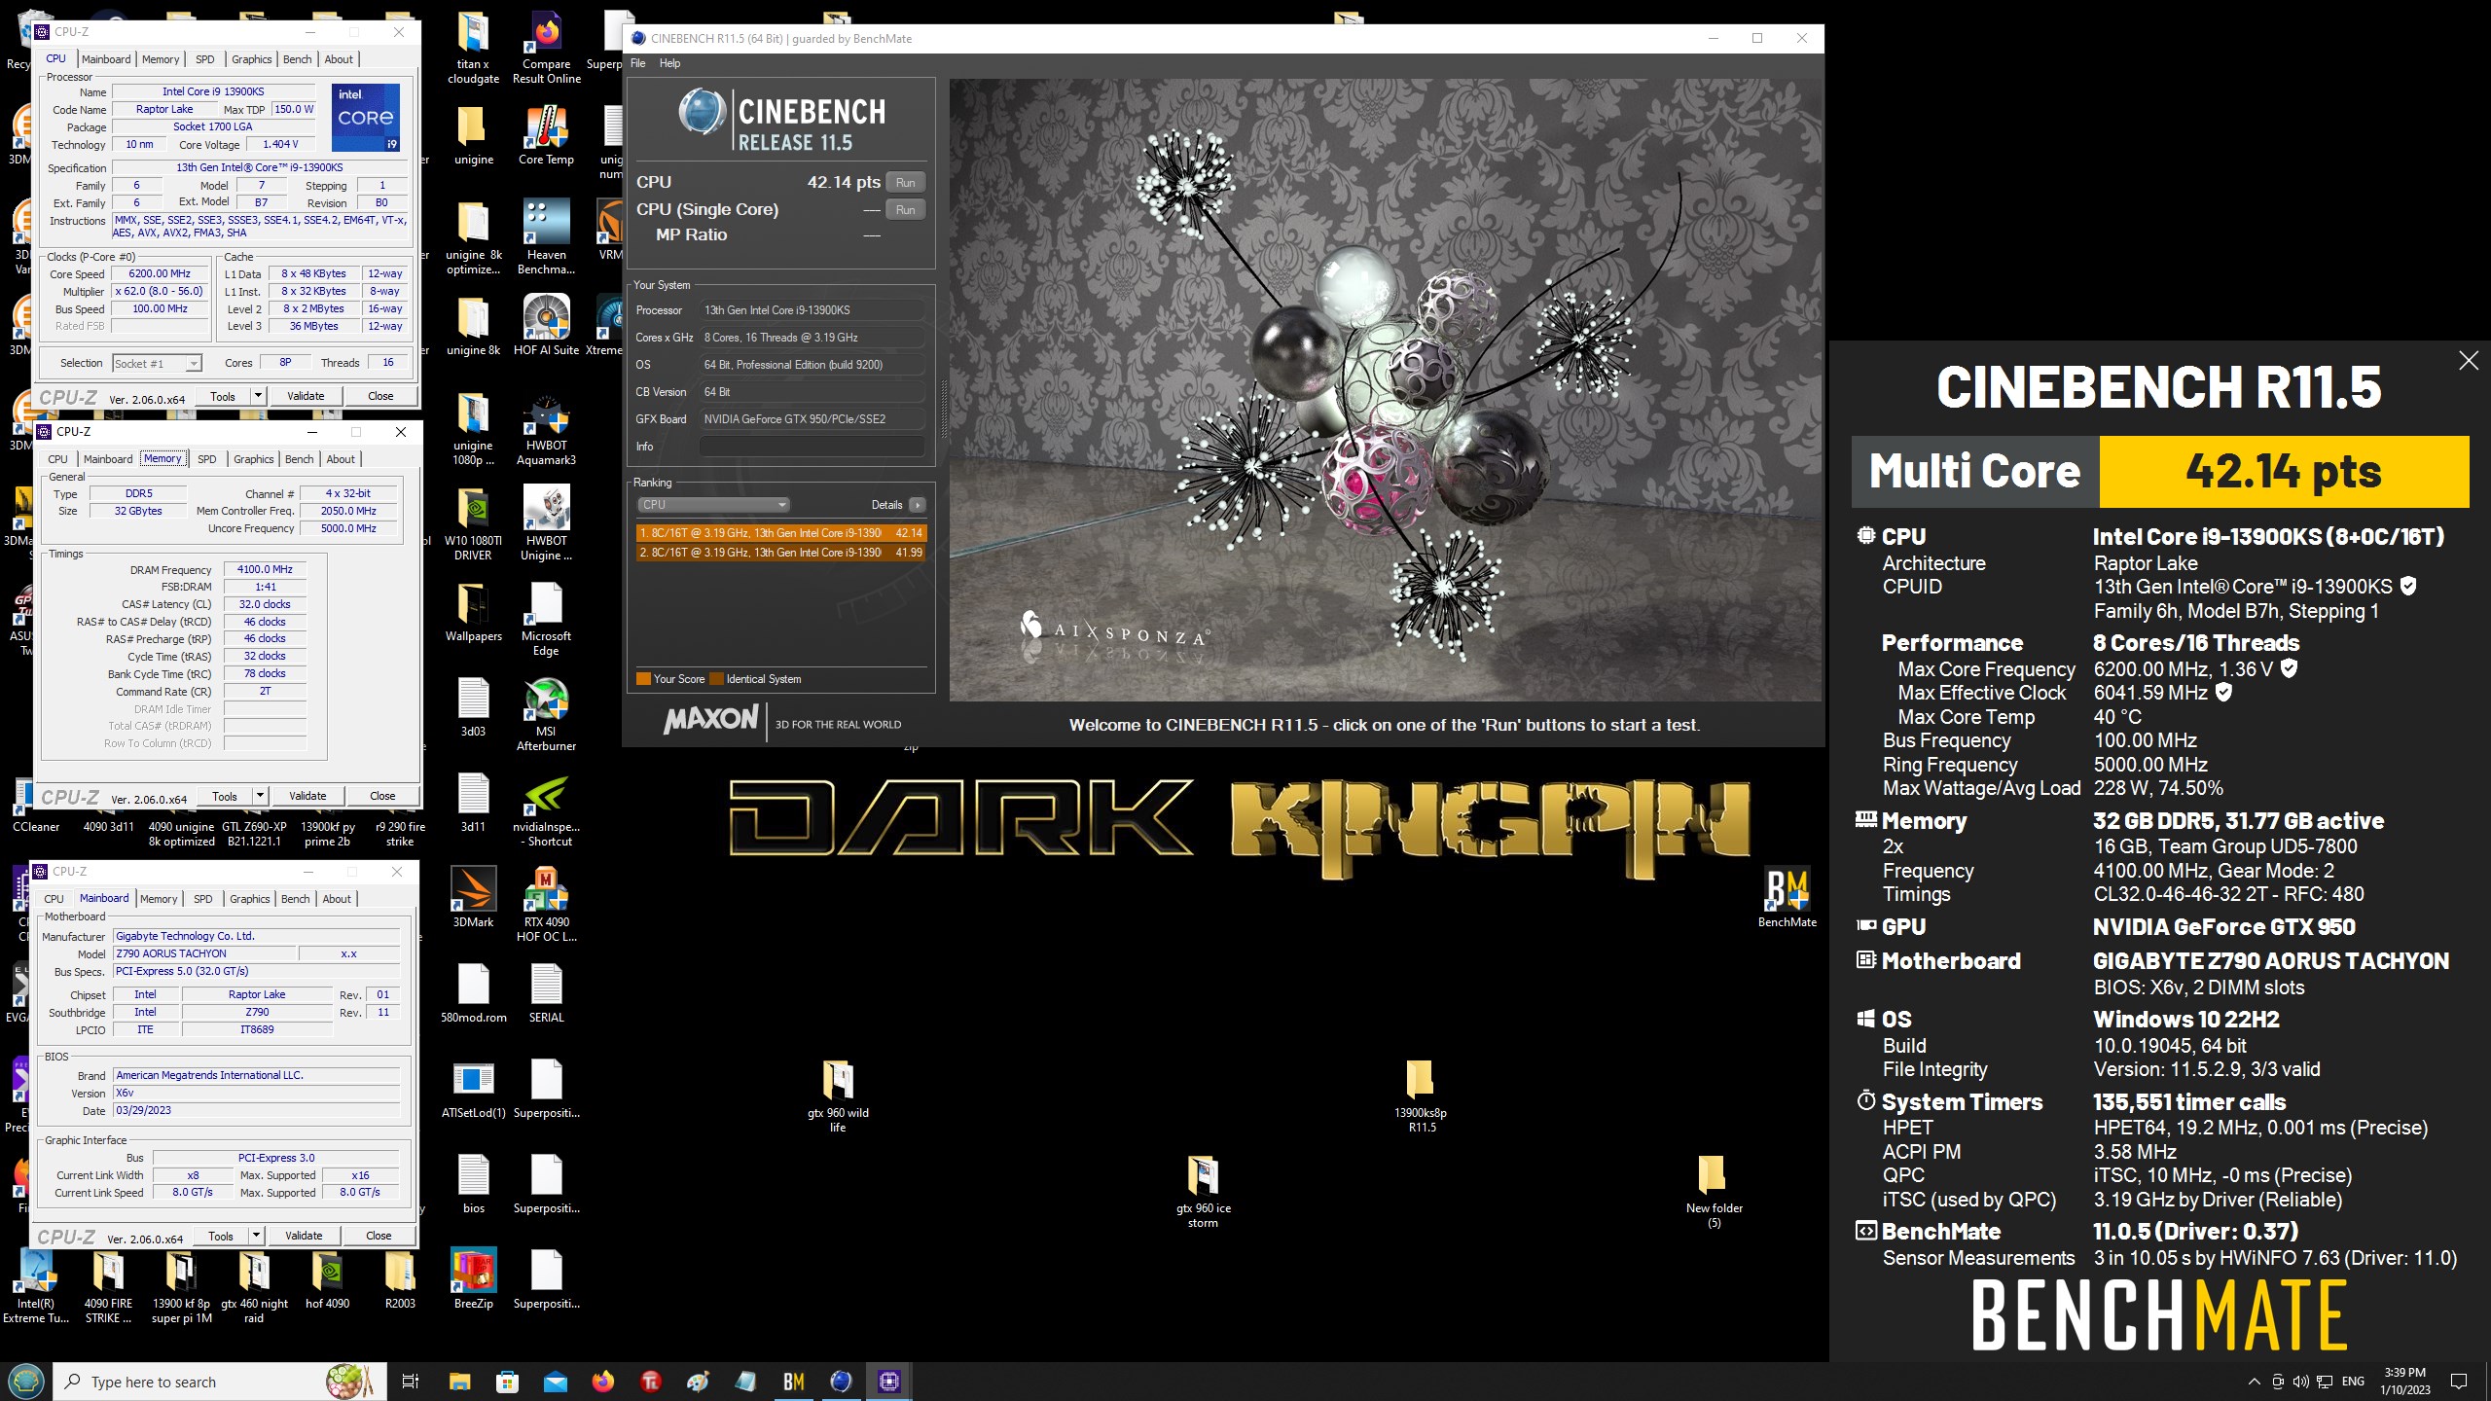This screenshot has height=1401, width=2491.
Task: Open 13900ks8p R11.5 folder
Action: pyautogui.click(x=1421, y=1096)
